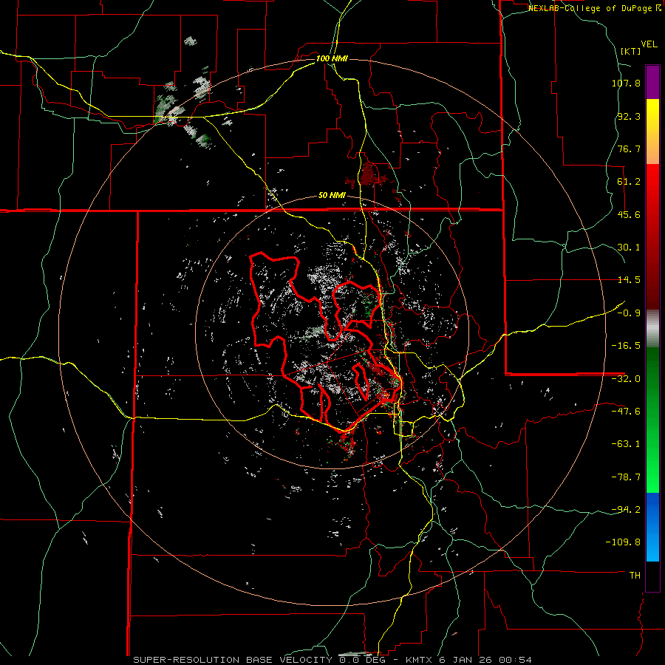This screenshot has height=665, width=665.
Task: Click the -47.6 velocity scale value
Action: [x=626, y=412]
